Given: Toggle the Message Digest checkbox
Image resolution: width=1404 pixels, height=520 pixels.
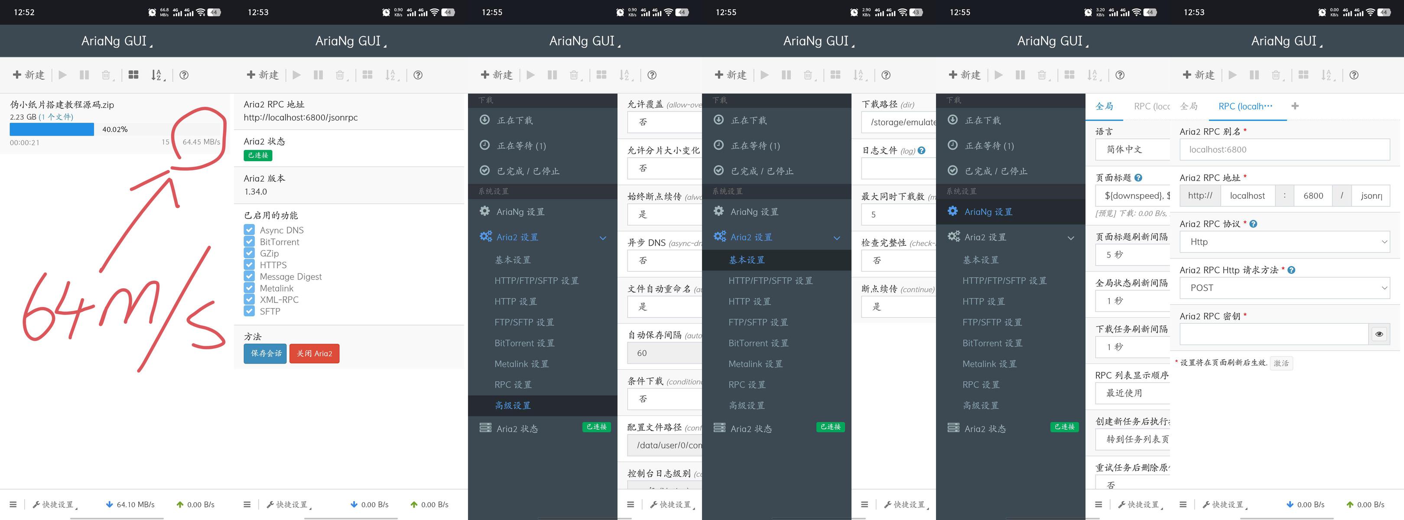Looking at the screenshot, I should 249,276.
